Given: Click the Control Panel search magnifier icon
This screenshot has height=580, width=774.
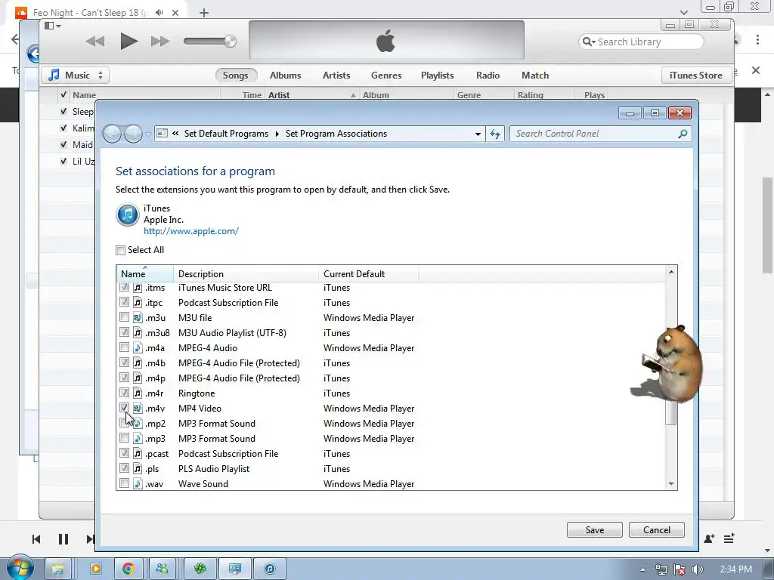Looking at the screenshot, I should (x=683, y=134).
